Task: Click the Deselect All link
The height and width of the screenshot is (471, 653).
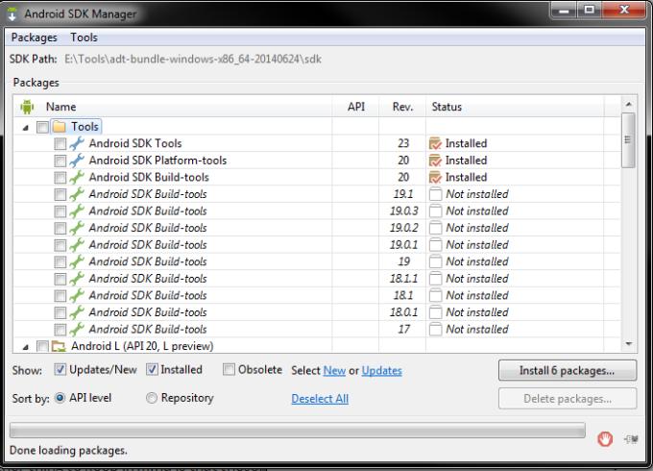Action: (320, 399)
